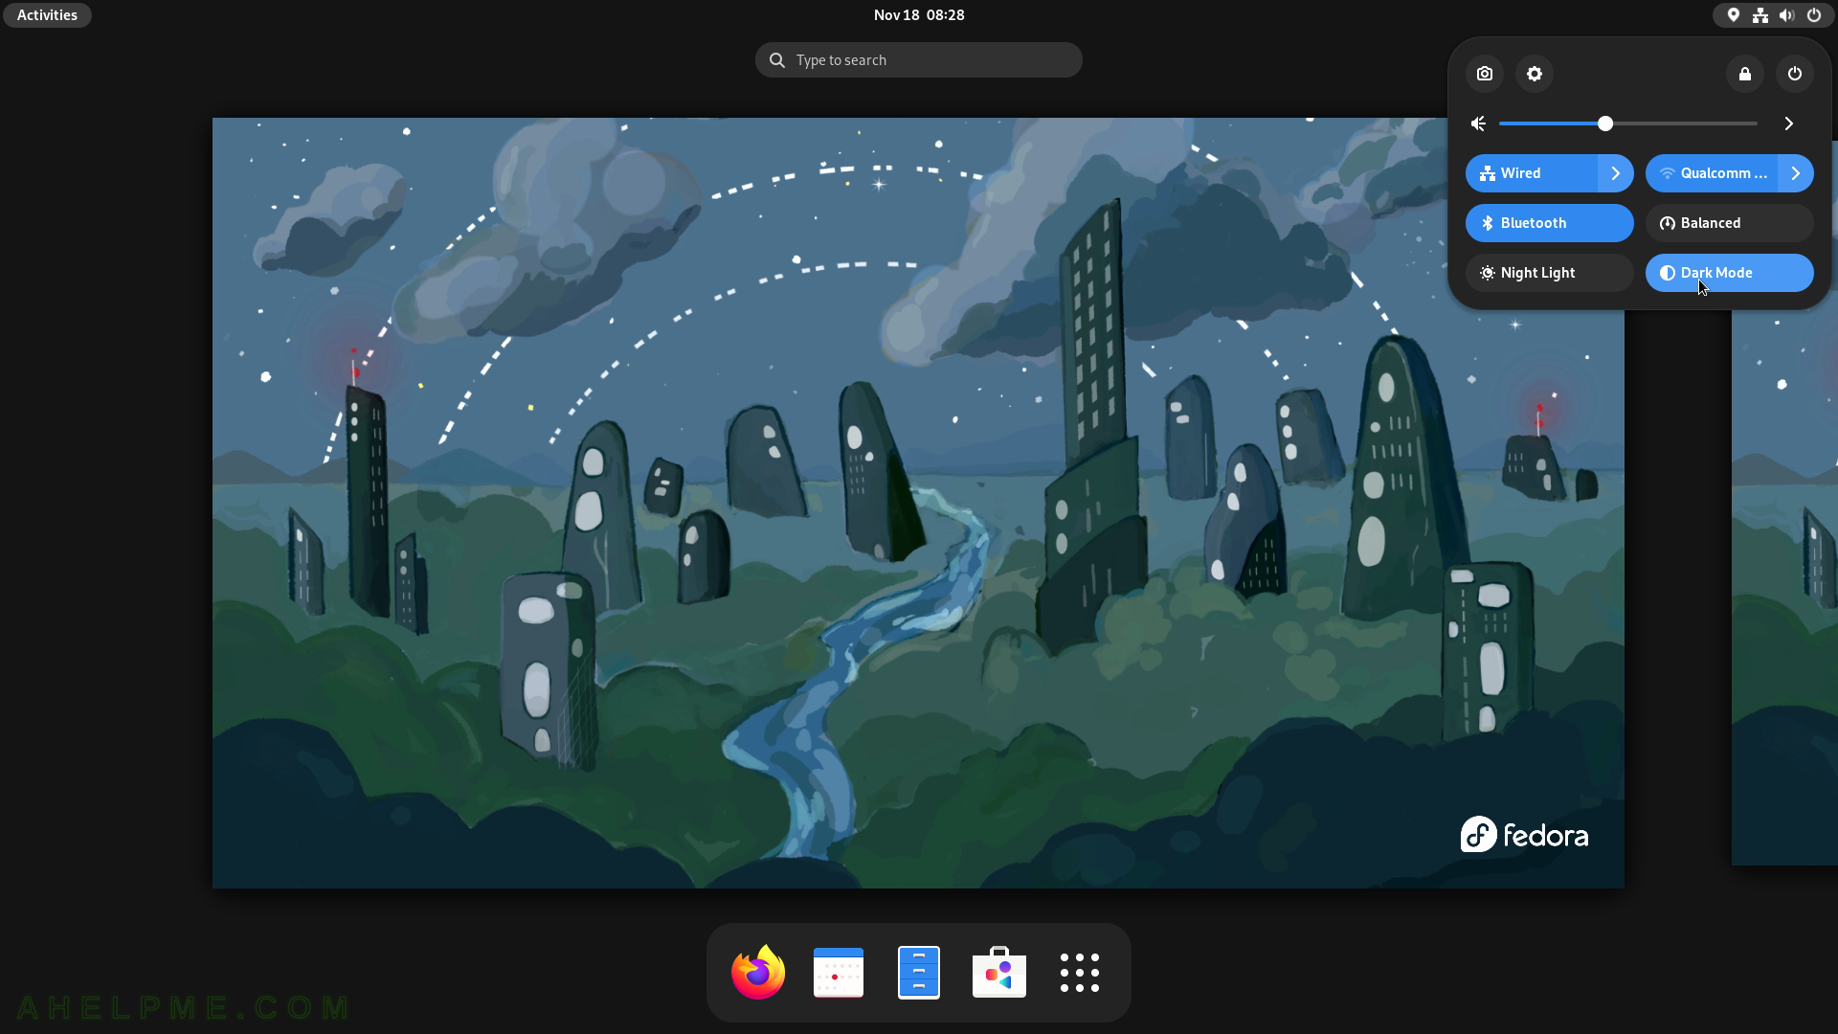The image size is (1838, 1034).
Task: Mute the volume using the speaker icon
Action: [1479, 124]
